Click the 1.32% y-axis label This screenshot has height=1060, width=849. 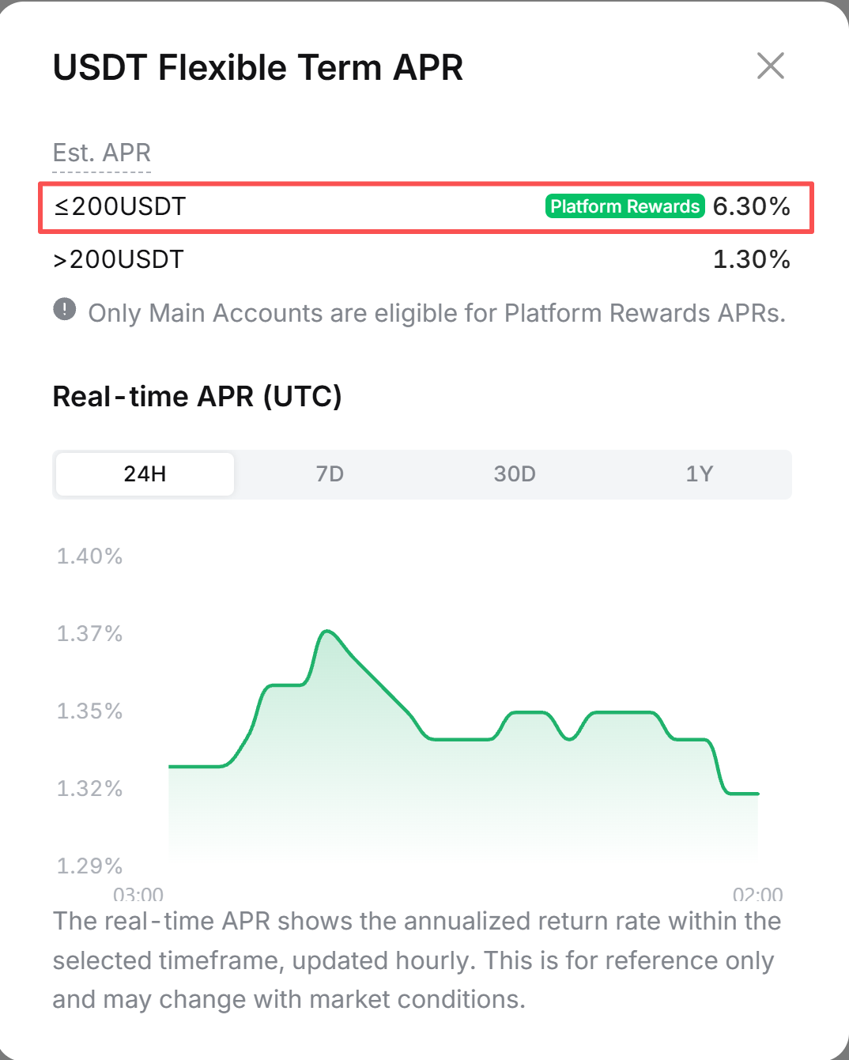coord(90,789)
